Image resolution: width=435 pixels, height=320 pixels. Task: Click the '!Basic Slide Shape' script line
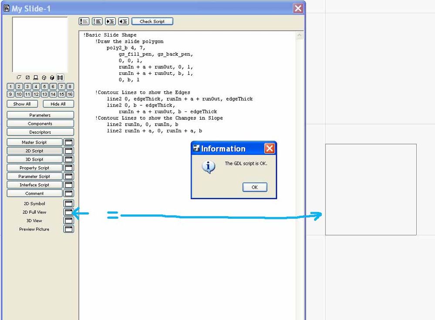pos(110,35)
